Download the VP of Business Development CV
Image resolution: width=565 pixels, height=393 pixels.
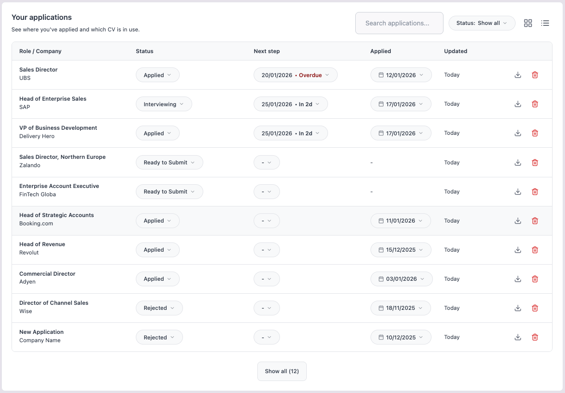point(517,133)
